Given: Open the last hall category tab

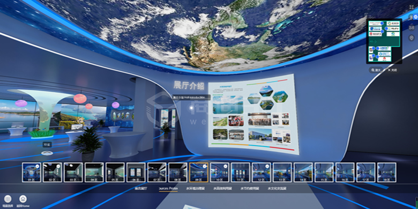Looking at the screenshot, I should click(x=277, y=189).
